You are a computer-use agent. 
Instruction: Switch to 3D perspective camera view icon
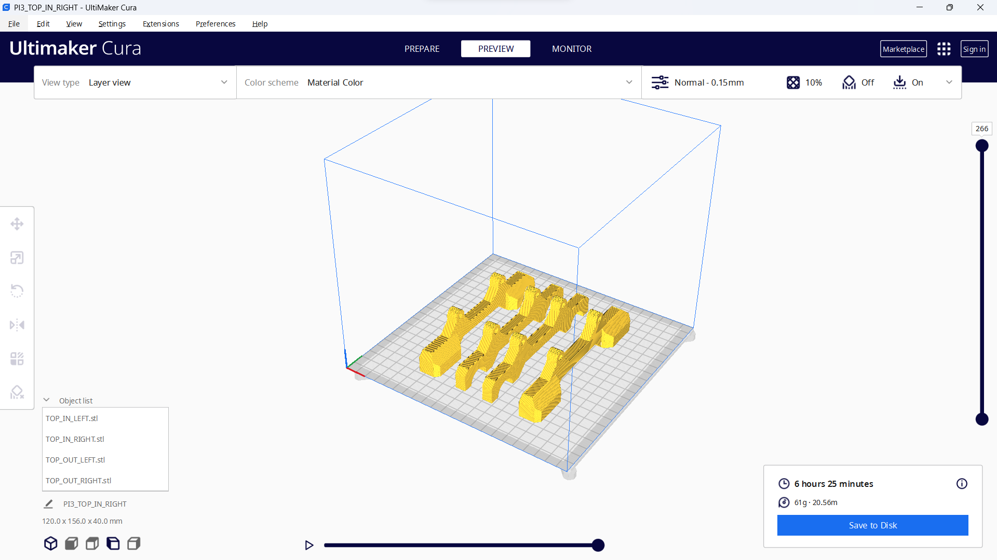pos(50,543)
